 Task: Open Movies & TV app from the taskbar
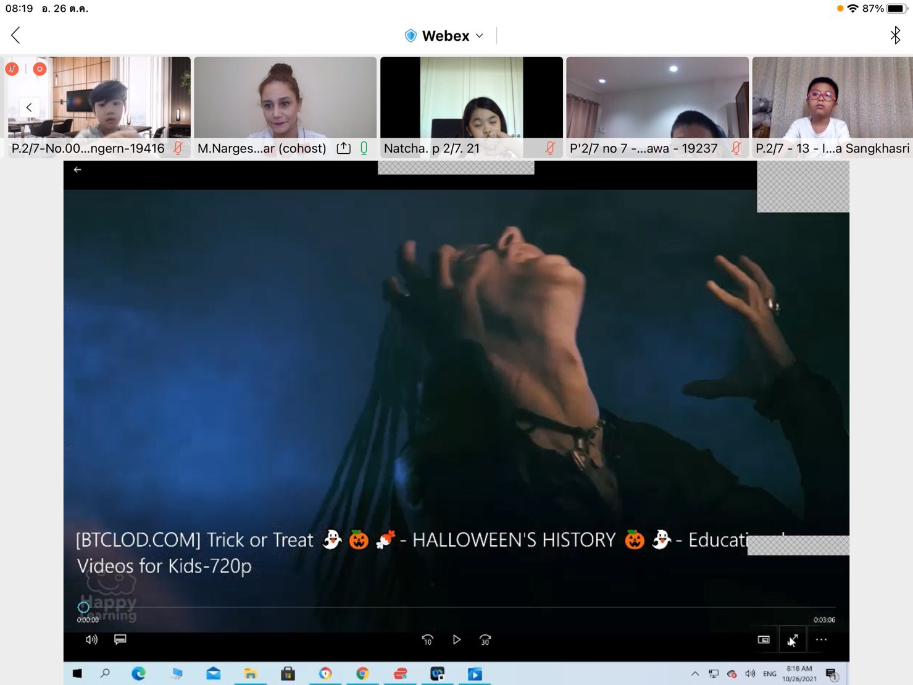(475, 673)
